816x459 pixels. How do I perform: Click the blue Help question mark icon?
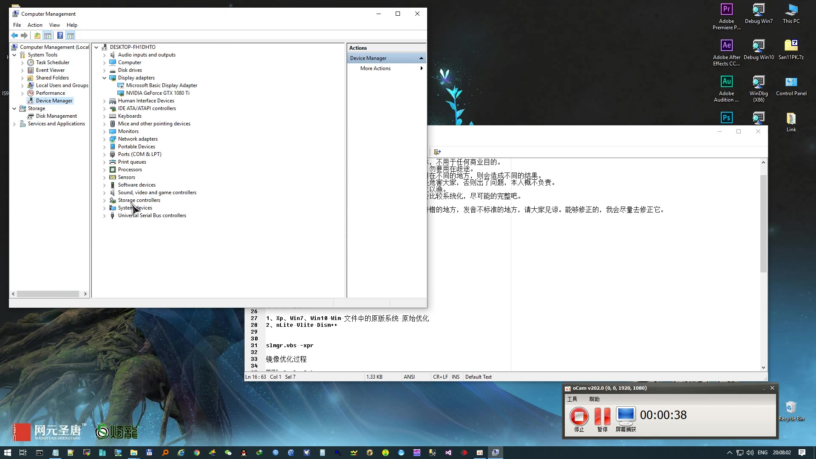coord(60,36)
